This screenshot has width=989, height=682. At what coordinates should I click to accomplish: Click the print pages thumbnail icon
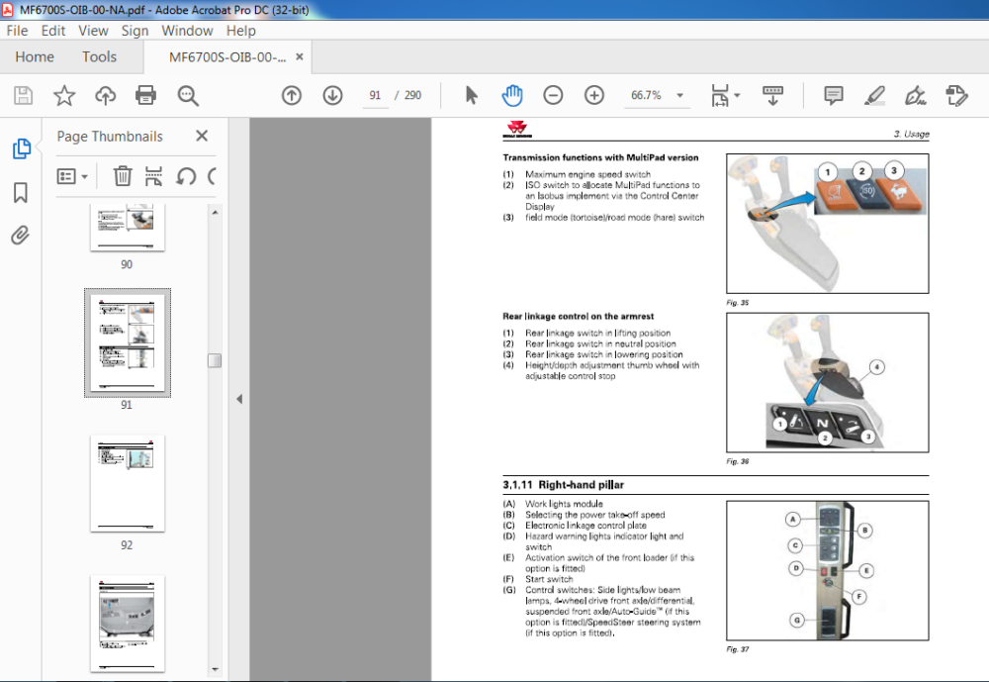(153, 176)
